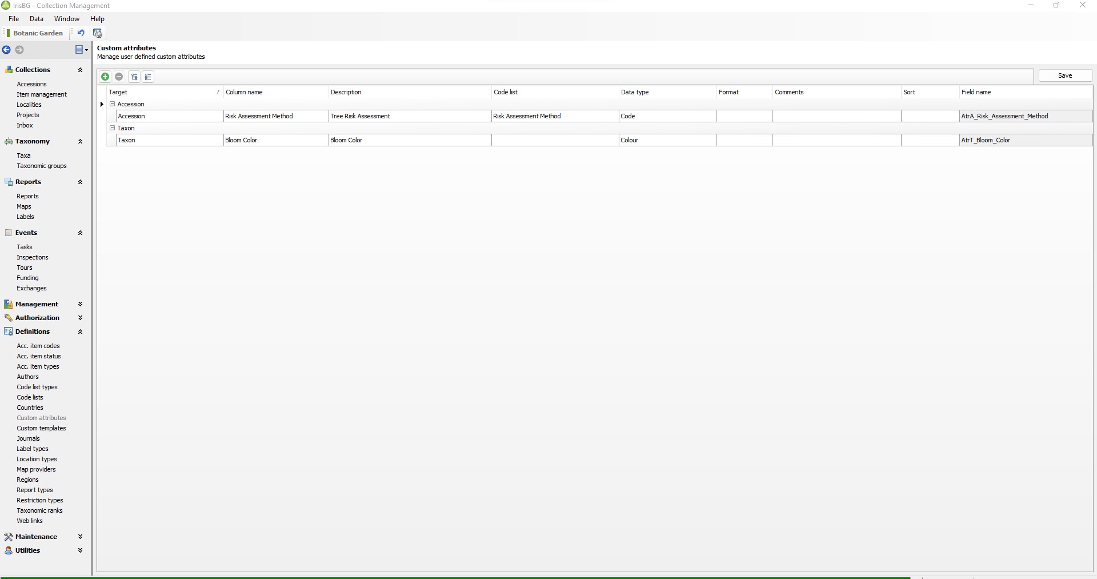The height and width of the screenshot is (579, 1097).
Task: Collapse the Definitions section chevron
Action: [80, 332]
